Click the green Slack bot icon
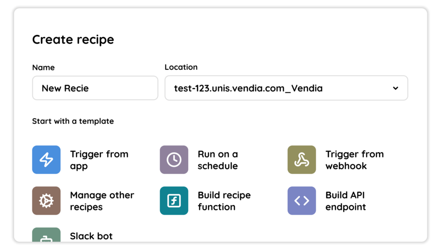441x250 pixels. pos(47,234)
